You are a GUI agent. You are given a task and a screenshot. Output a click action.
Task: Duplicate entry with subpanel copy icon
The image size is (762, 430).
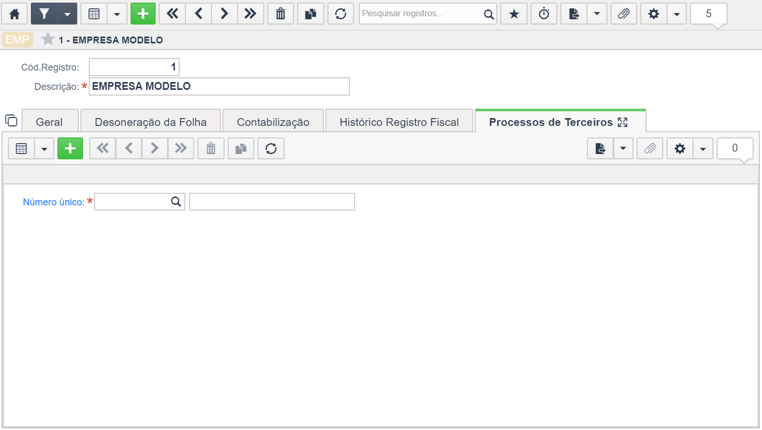241,148
